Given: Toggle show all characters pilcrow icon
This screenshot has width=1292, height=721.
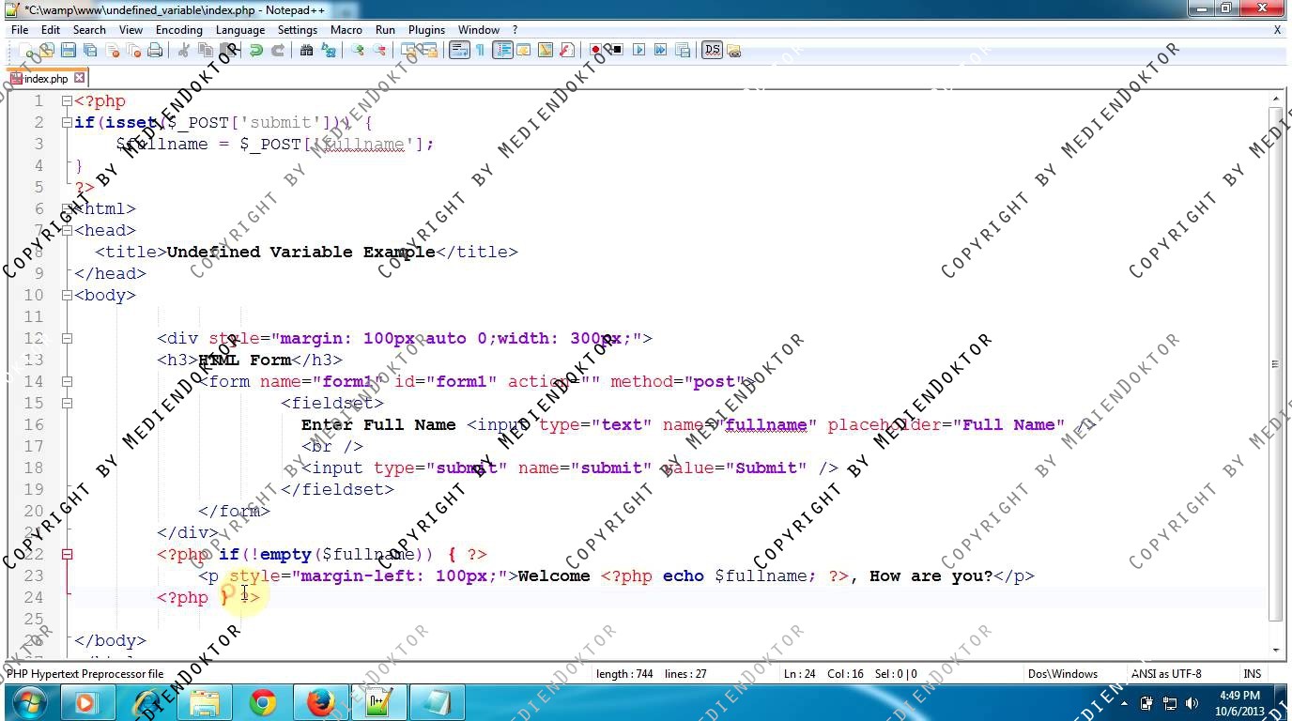Looking at the screenshot, I should coord(480,51).
